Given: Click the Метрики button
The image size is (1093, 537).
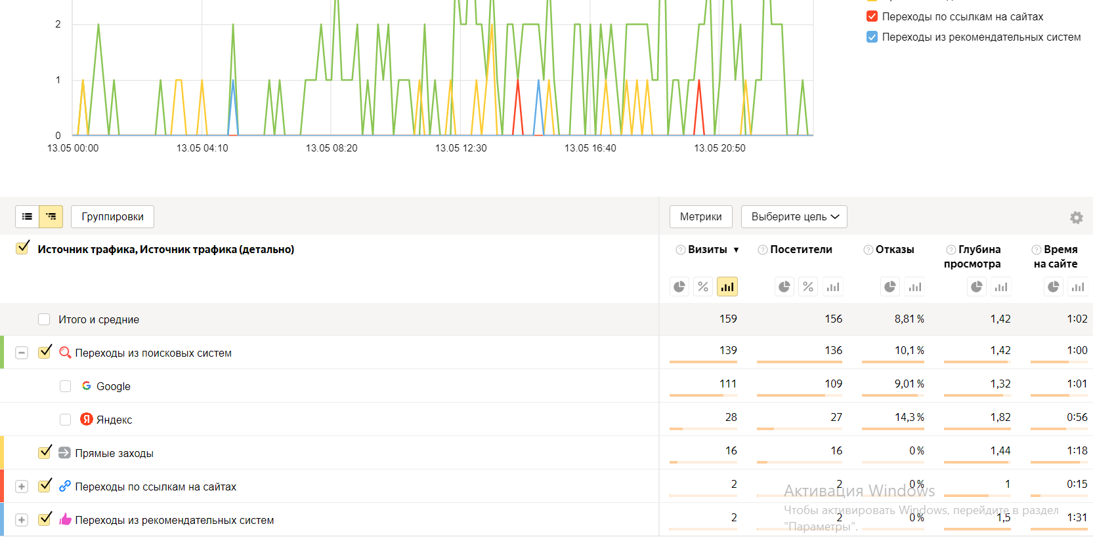Looking at the screenshot, I should 700,217.
